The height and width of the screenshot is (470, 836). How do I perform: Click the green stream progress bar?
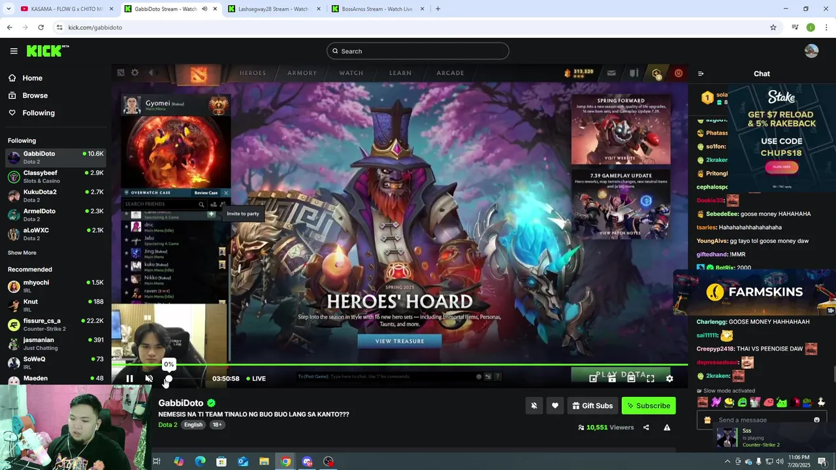coord(399,365)
